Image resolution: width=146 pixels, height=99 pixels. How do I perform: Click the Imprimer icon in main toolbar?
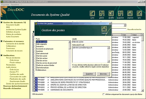(130, 14)
